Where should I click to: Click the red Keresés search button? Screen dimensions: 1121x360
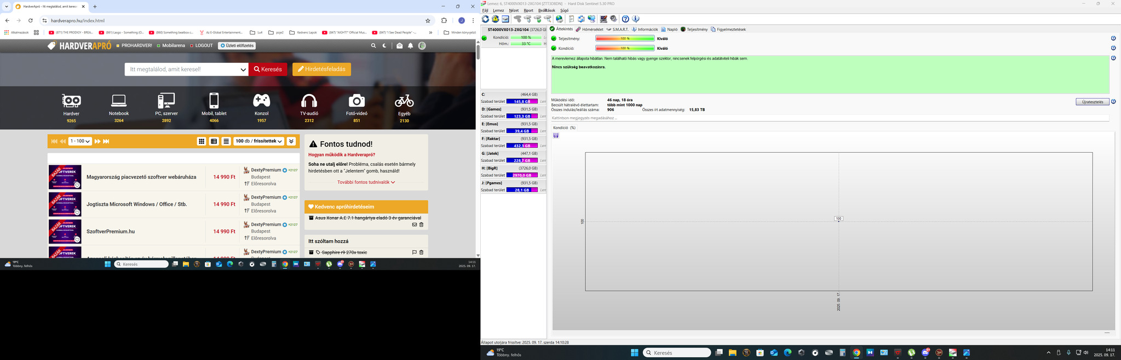tap(268, 69)
